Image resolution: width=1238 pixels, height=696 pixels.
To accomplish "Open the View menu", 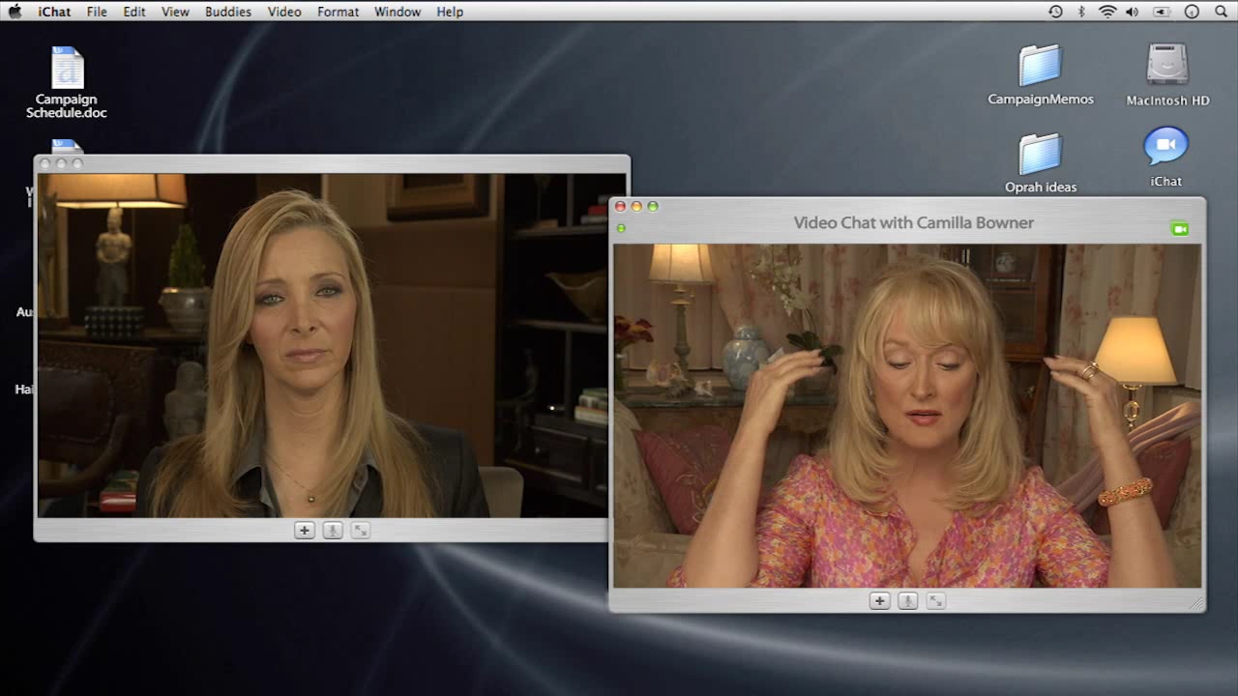I will [175, 12].
